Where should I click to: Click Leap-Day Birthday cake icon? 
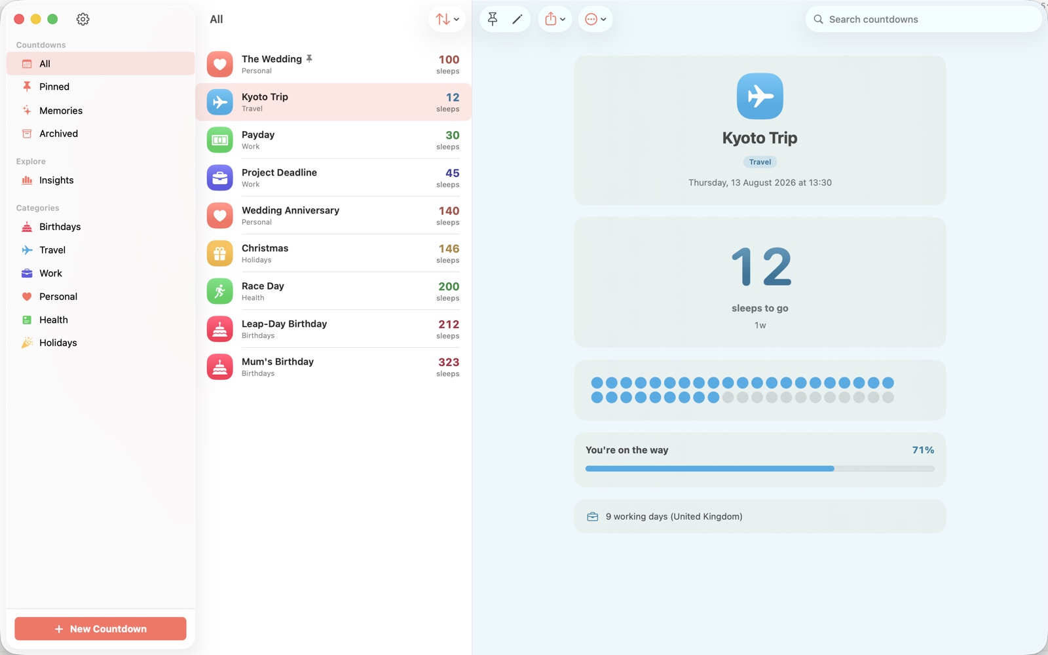(220, 329)
